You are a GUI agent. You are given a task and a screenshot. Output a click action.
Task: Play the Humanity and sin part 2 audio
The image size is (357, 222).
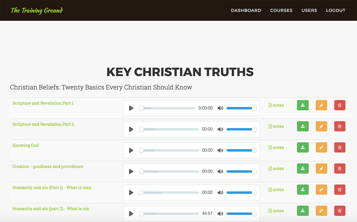tap(131, 214)
